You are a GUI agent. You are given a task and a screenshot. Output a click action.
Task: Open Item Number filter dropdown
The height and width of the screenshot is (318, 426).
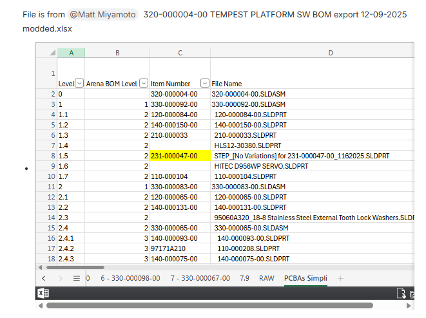[204, 83]
